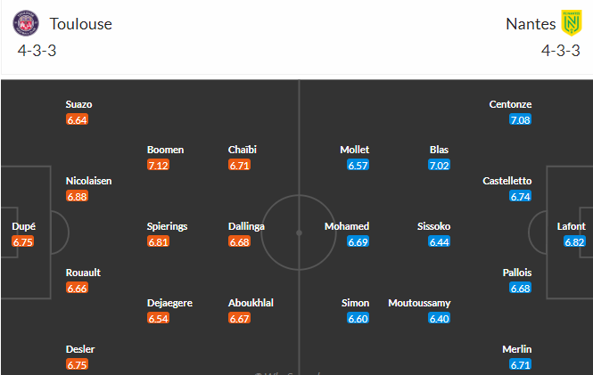Open the Toulouse team name link
This screenshot has height=375, width=593.
pyautogui.click(x=81, y=24)
